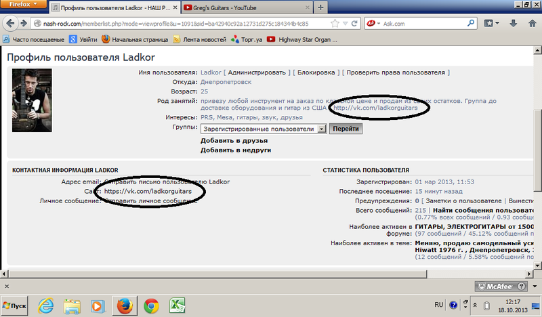Open Internet Explorer from the taskbar

click(45, 306)
